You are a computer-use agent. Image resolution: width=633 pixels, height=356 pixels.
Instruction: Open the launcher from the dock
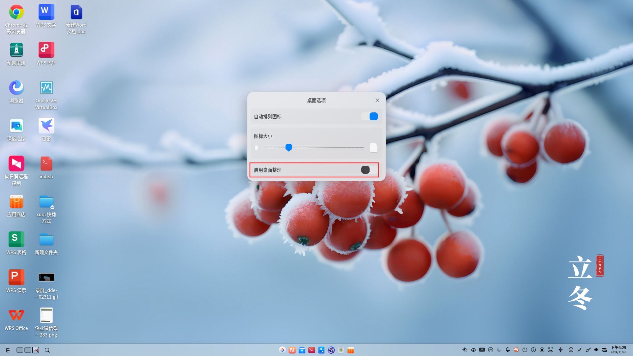click(282, 350)
